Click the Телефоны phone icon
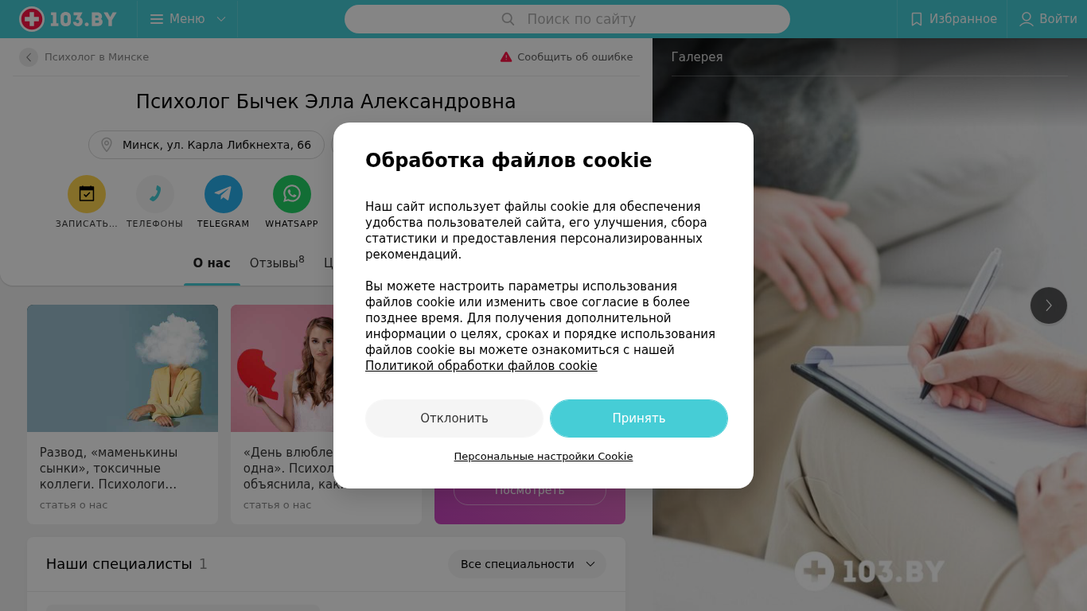Screen dimensions: 1087x611 tap(155, 194)
